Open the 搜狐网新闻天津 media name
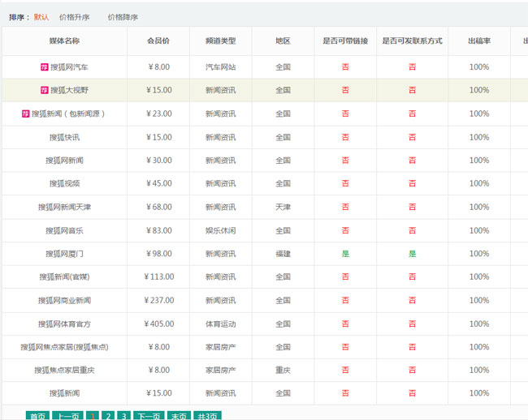The width and height of the screenshot is (528, 420). pos(64,207)
